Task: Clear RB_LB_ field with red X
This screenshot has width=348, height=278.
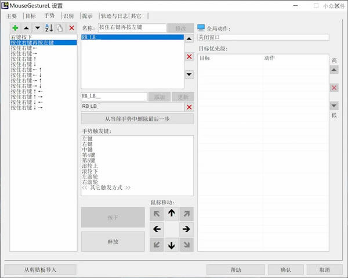Action: pyautogui.click(x=189, y=107)
